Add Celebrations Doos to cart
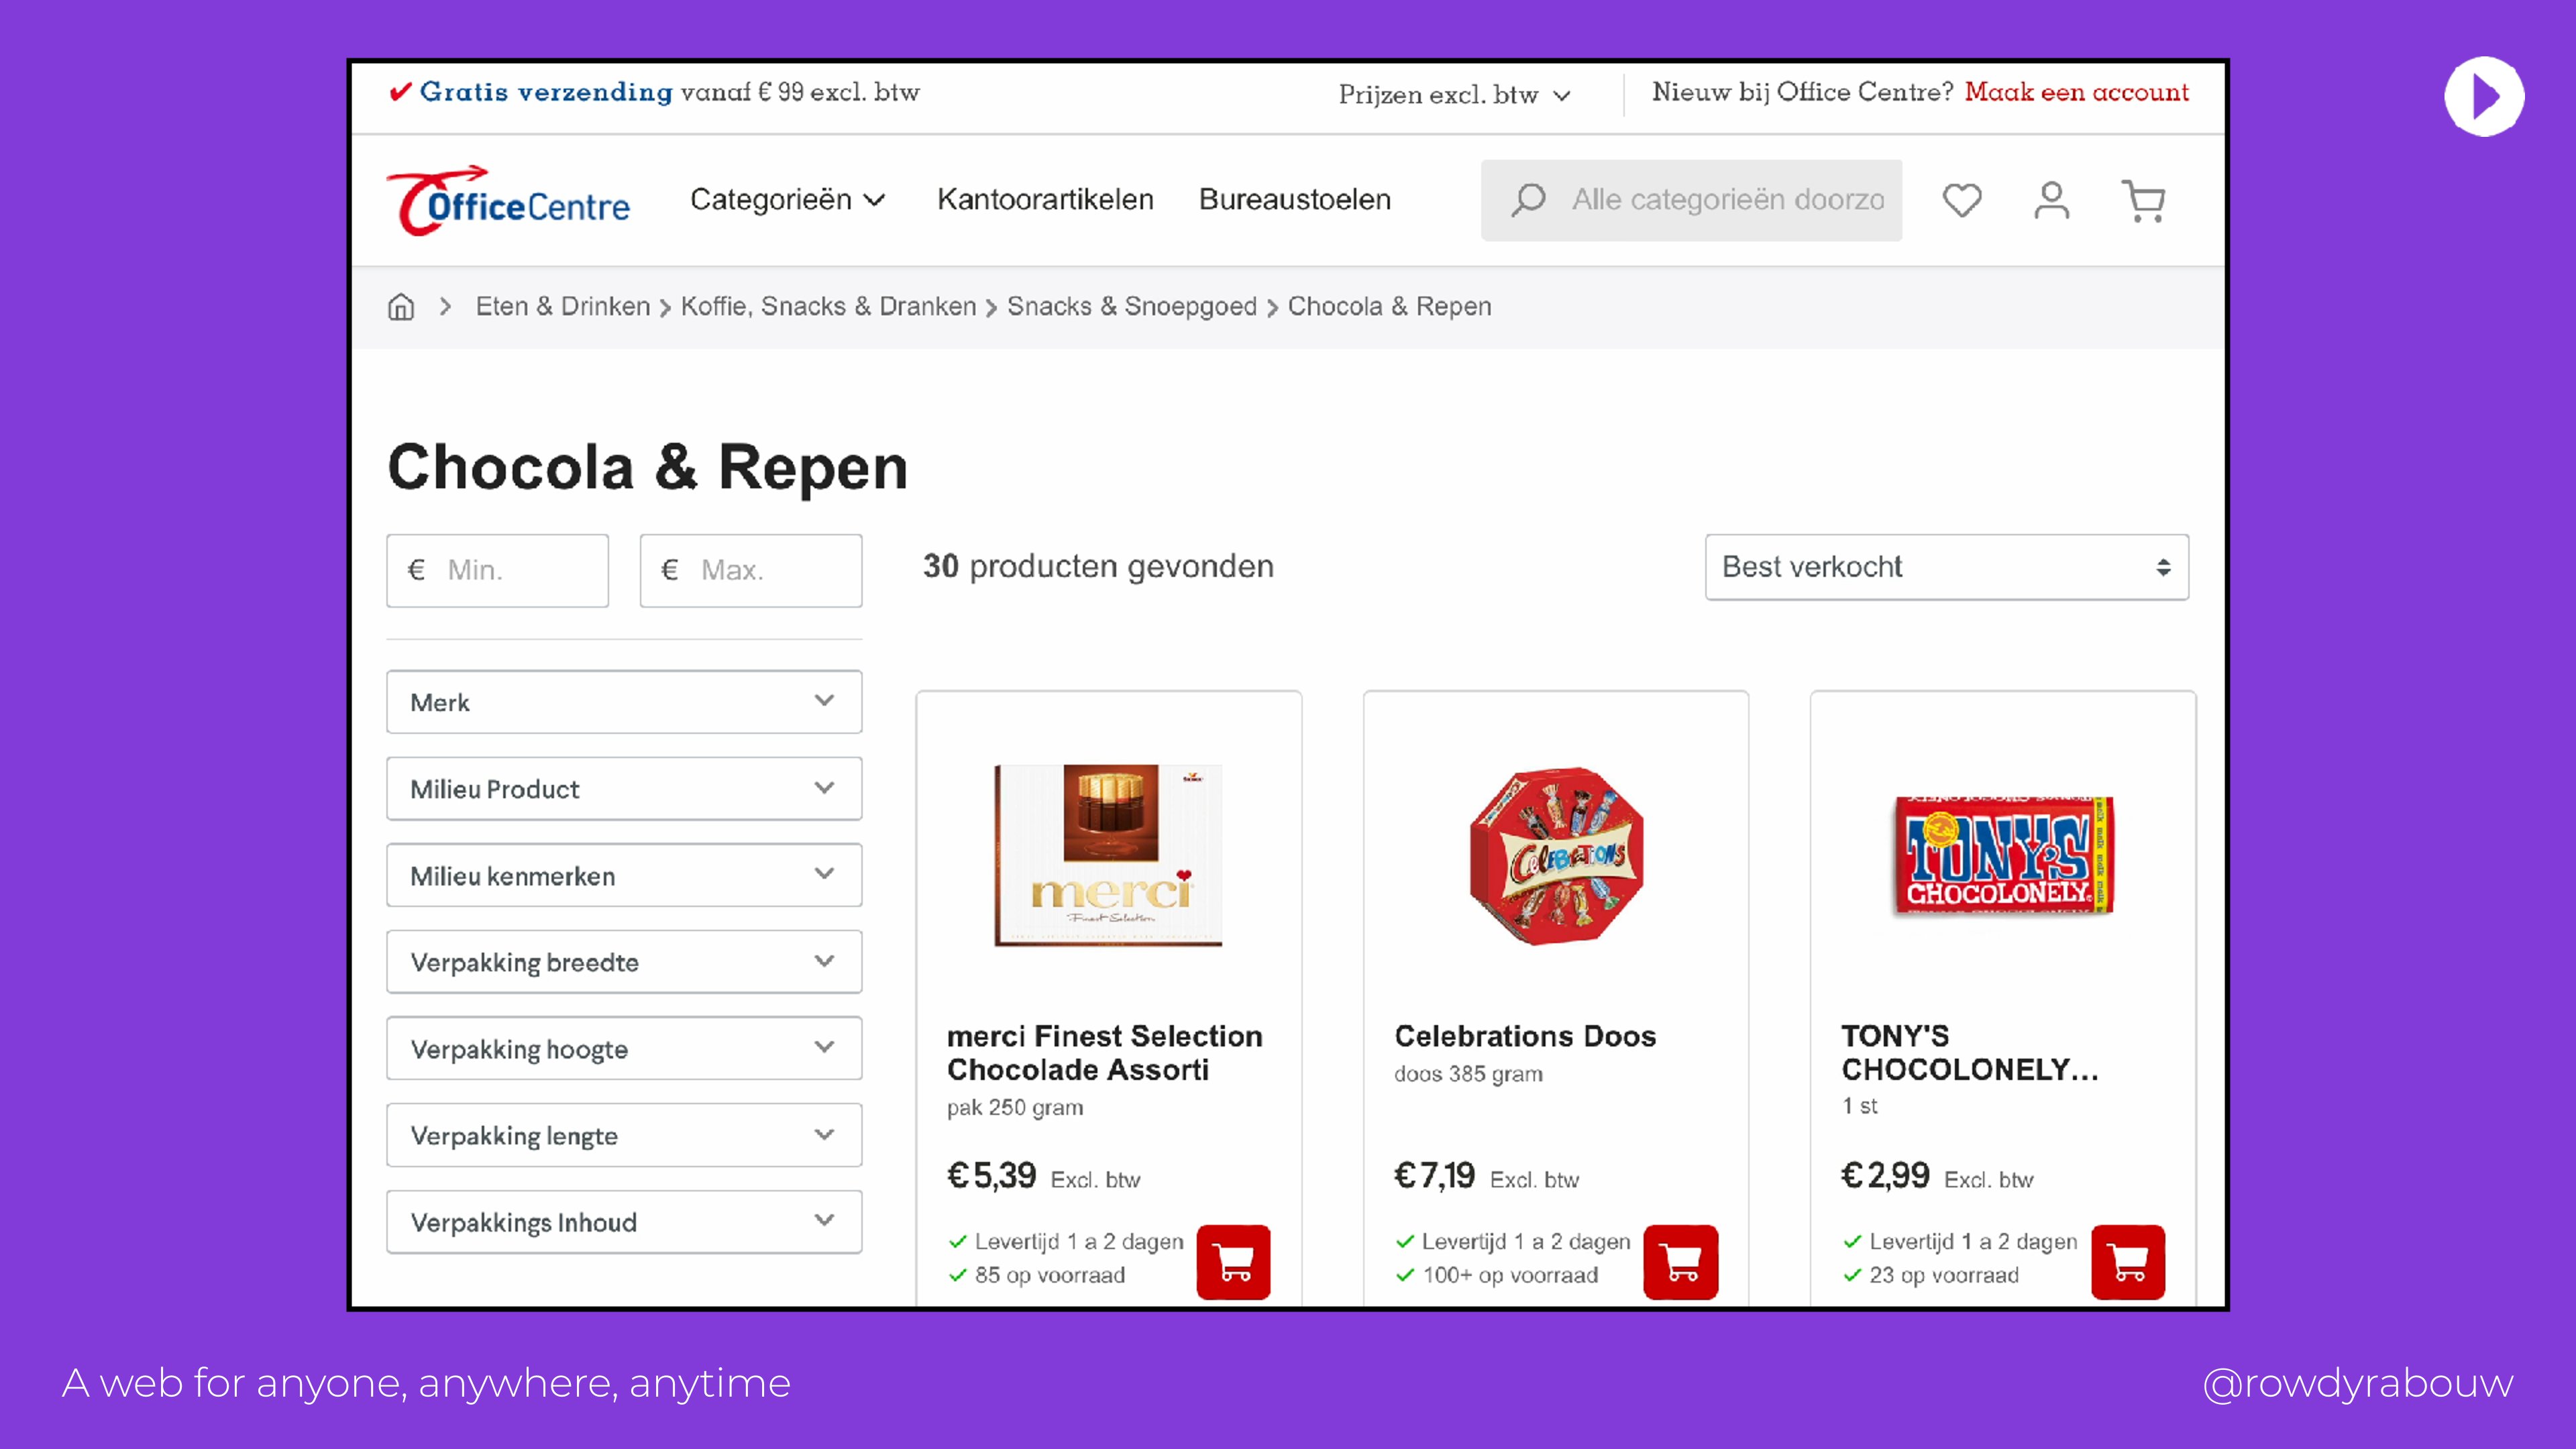The height and width of the screenshot is (1449, 2576). click(x=1680, y=1261)
